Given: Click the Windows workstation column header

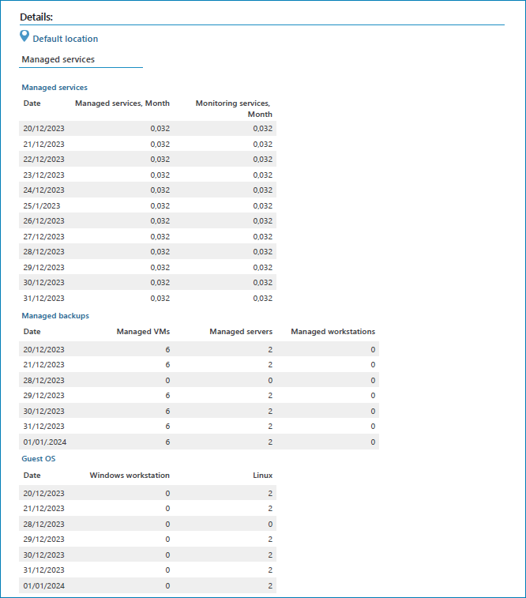Looking at the screenshot, I should [130, 476].
